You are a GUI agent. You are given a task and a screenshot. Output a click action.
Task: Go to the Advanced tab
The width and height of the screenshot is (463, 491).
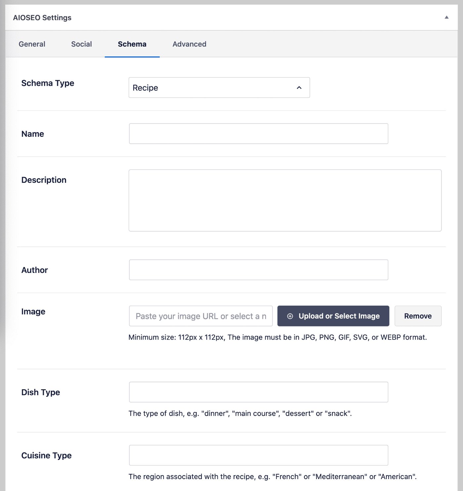click(x=189, y=44)
